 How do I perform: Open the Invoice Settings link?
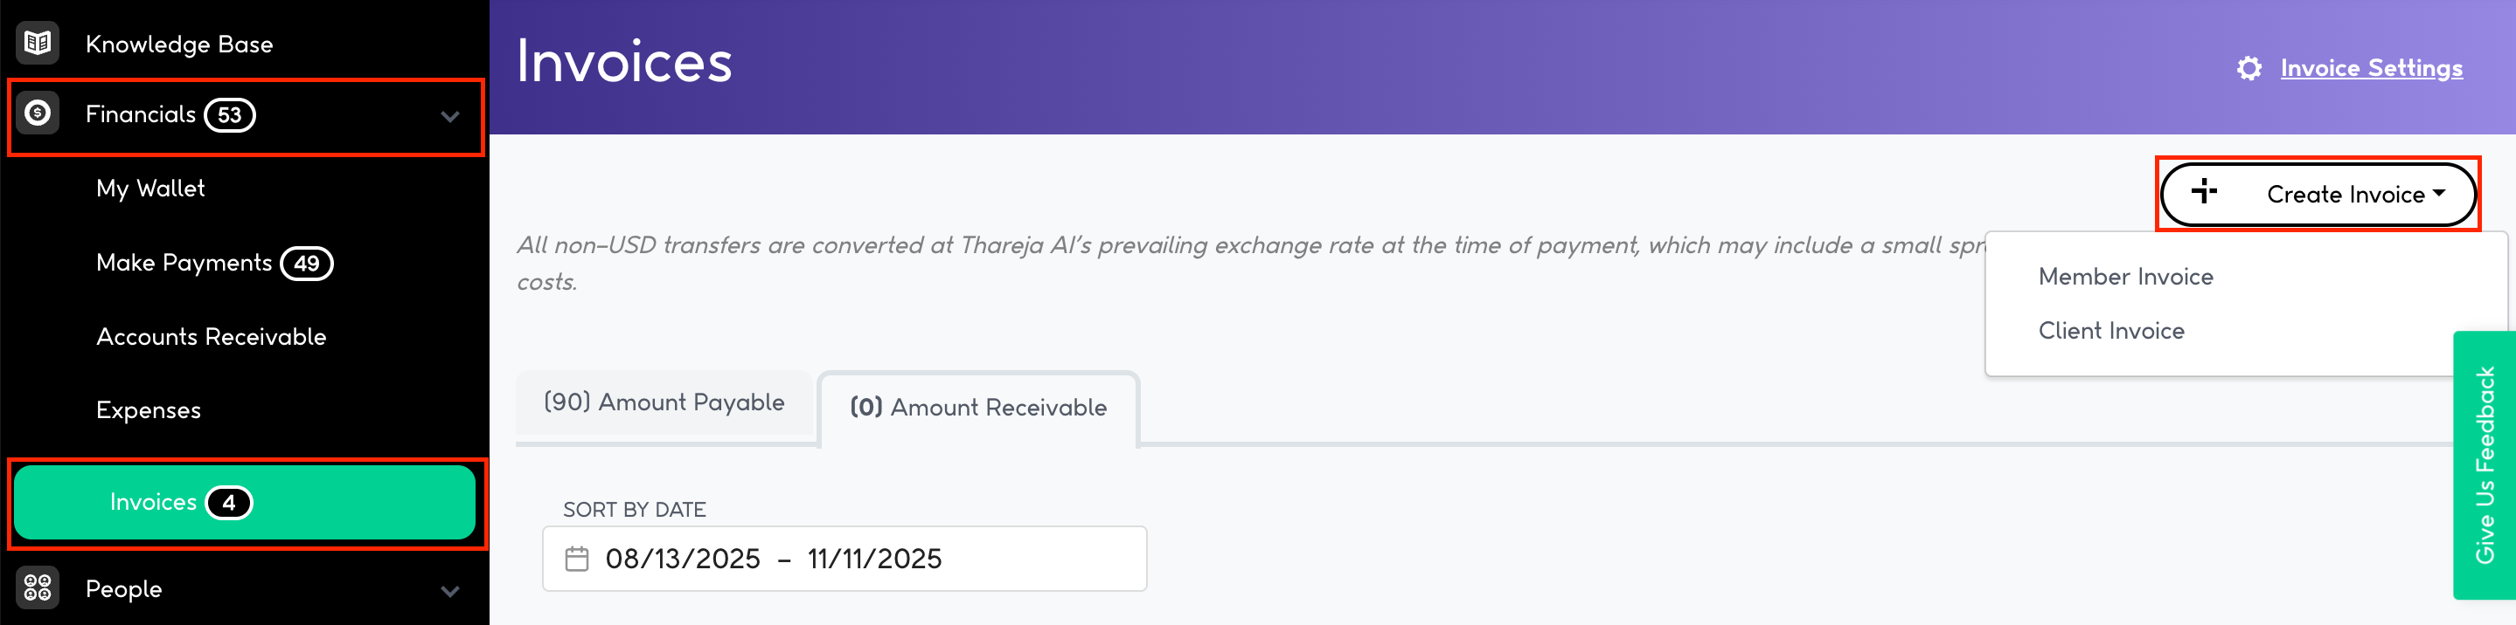point(2371,68)
